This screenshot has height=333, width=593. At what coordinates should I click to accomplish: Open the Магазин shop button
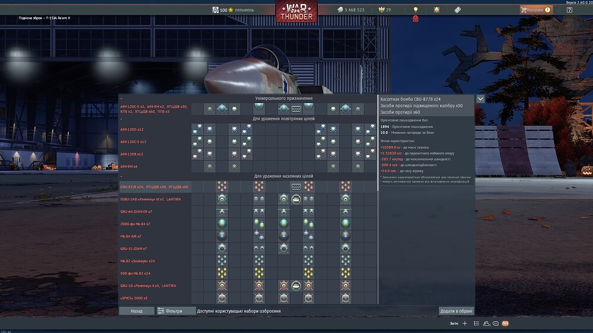pyautogui.click(x=536, y=10)
